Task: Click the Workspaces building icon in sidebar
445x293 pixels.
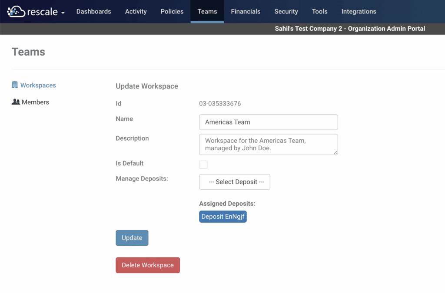Action: 15,85
